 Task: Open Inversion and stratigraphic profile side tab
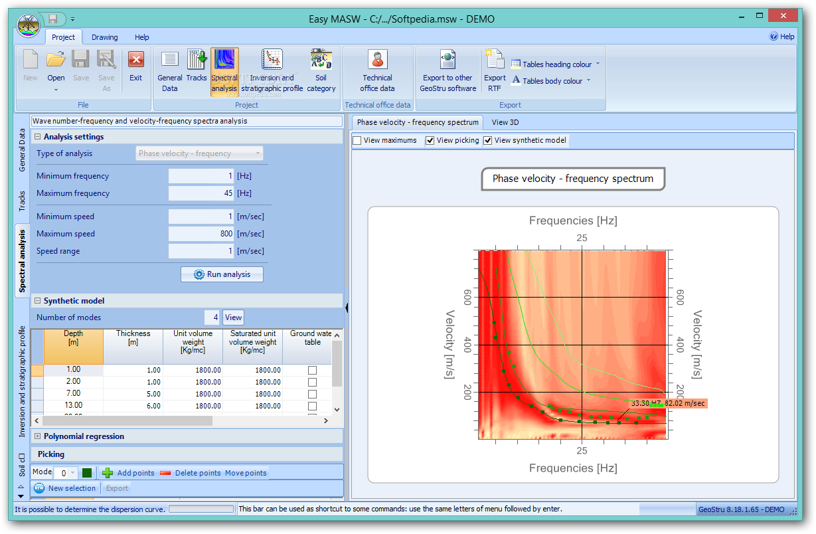(x=23, y=381)
